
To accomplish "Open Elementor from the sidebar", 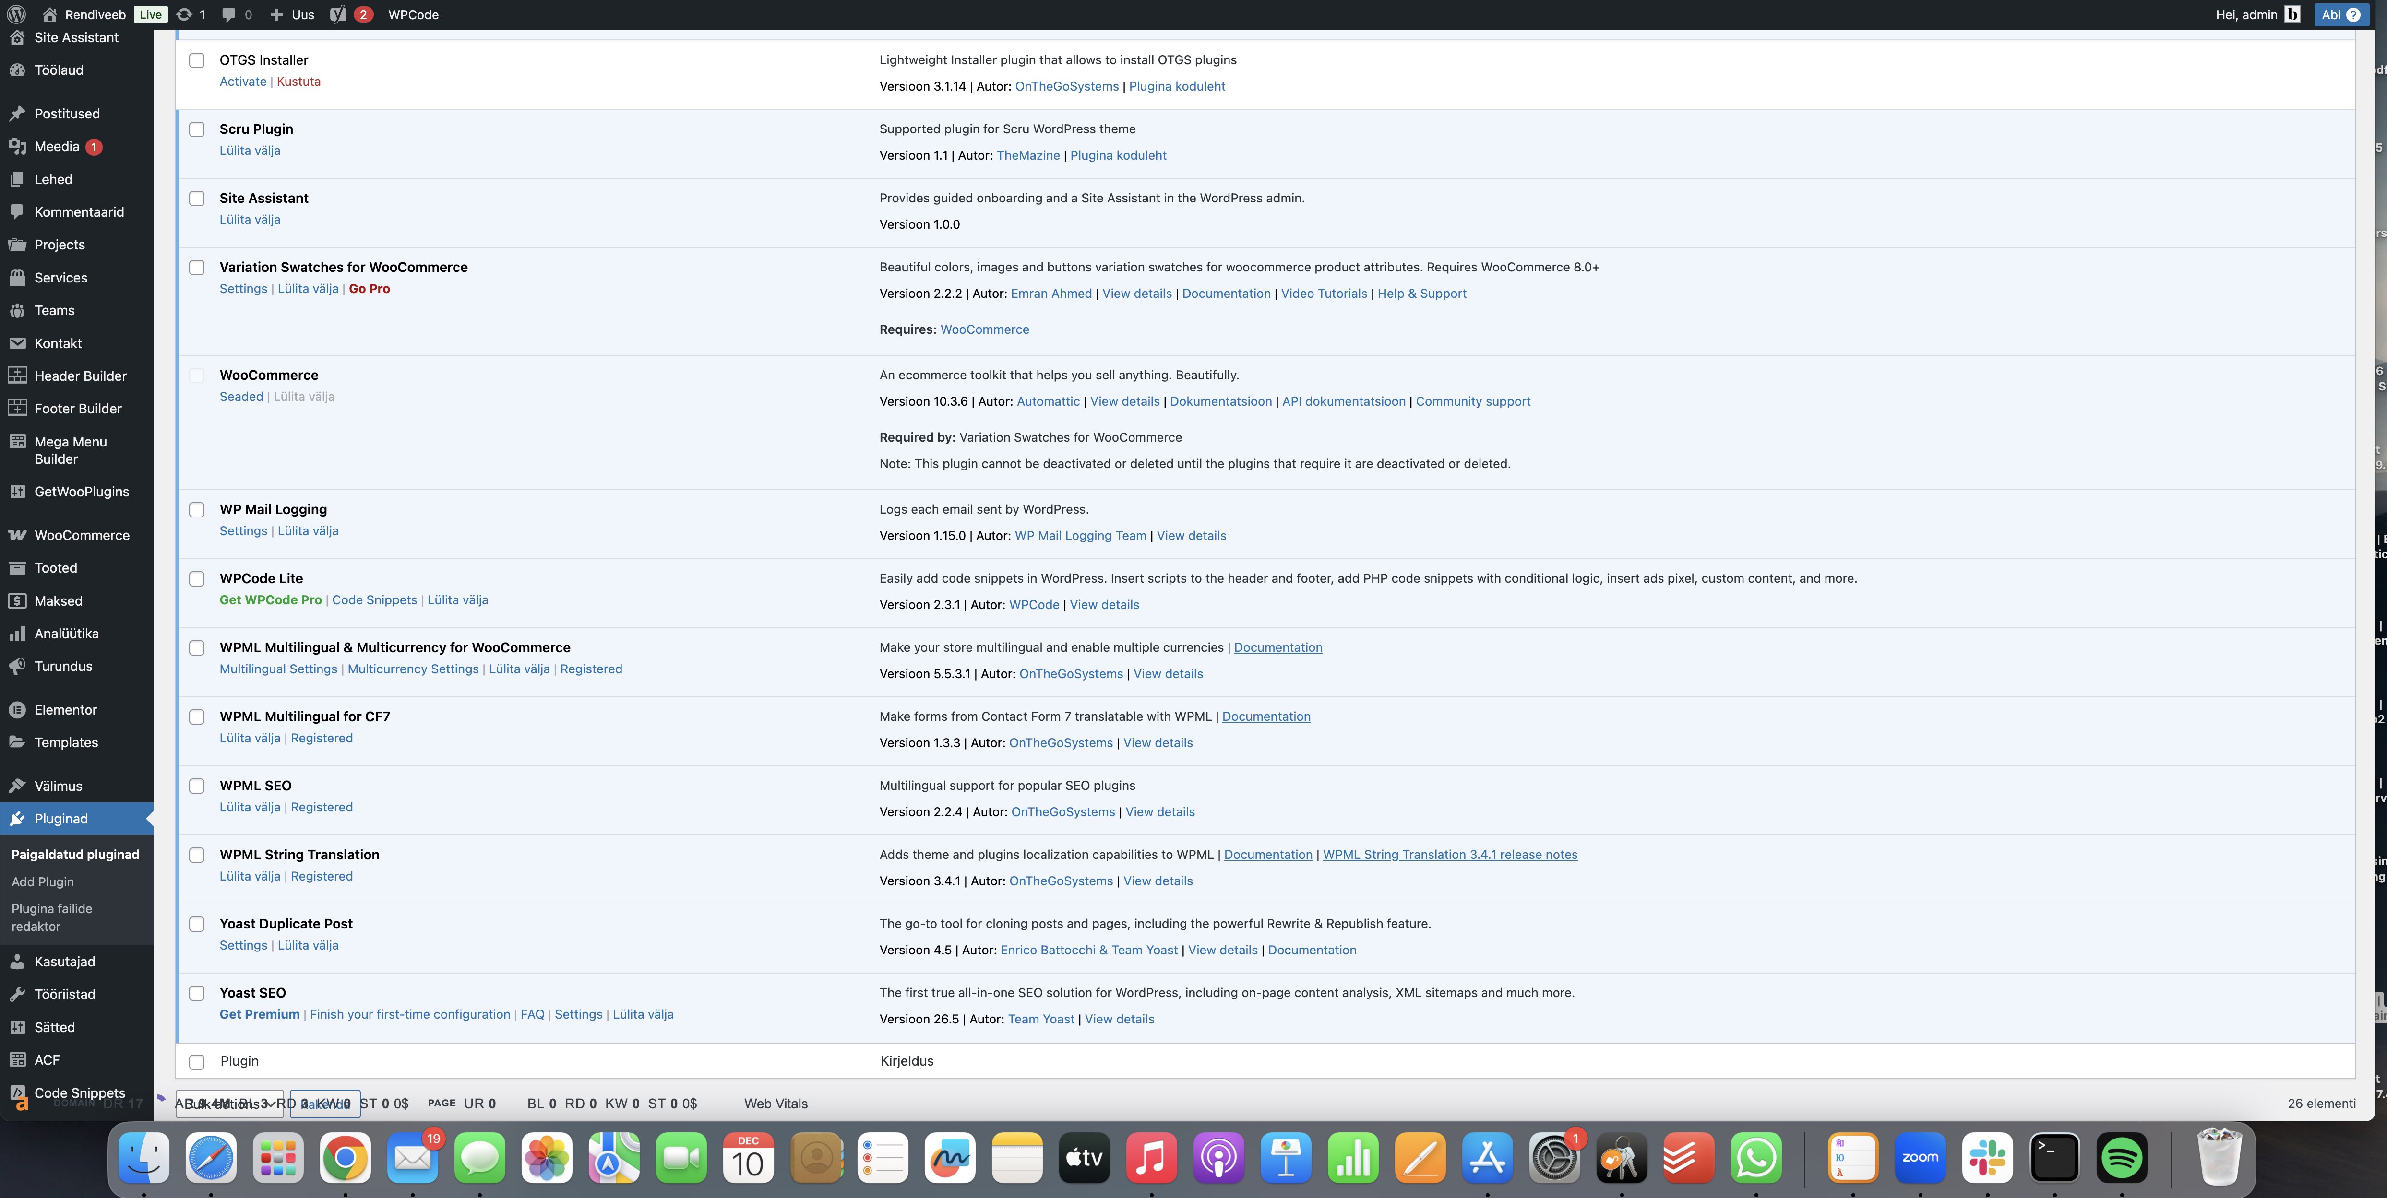I will point(65,710).
